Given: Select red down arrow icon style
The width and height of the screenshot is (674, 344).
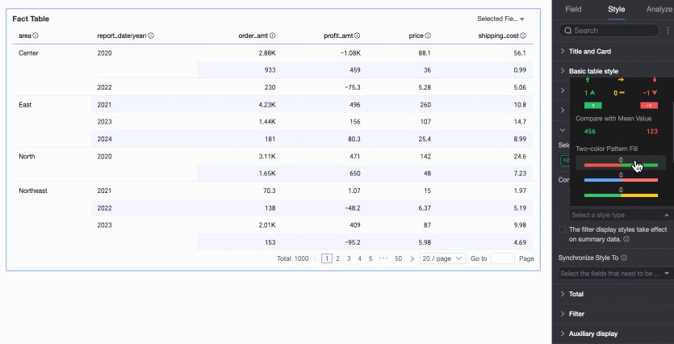Looking at the screenshot, I should pos(655,80).
